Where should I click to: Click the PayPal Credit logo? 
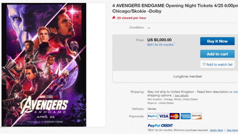[x=160, y=125]
